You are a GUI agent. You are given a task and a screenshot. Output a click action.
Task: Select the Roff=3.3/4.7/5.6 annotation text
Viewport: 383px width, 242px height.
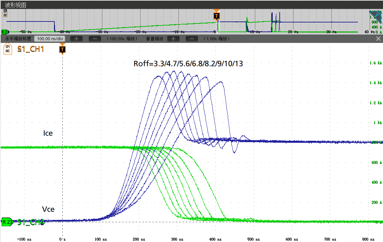tap(188, 63)
